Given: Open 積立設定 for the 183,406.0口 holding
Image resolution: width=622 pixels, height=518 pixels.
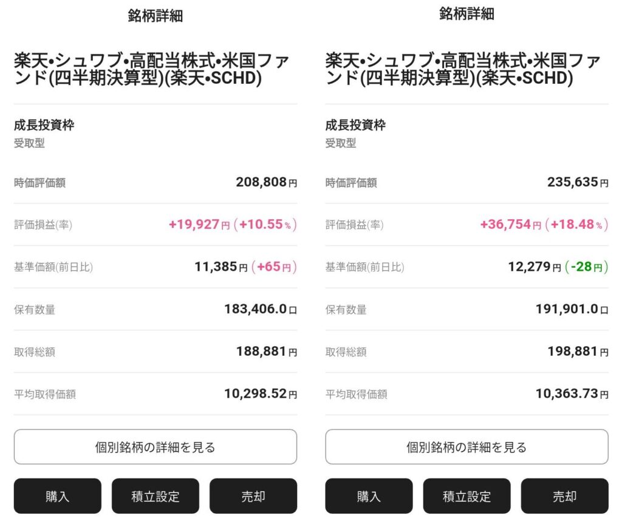Looking at the screenshot, I should (x=155, y=496).
